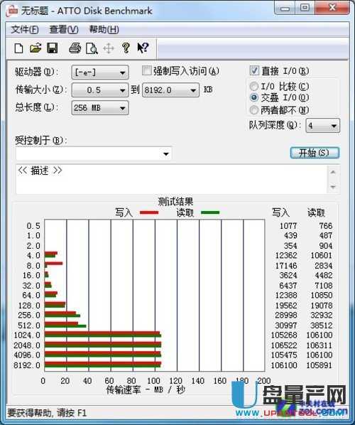The image size is (355, 425).
Task: Click read value 766 in results
Action: [325, 225]
